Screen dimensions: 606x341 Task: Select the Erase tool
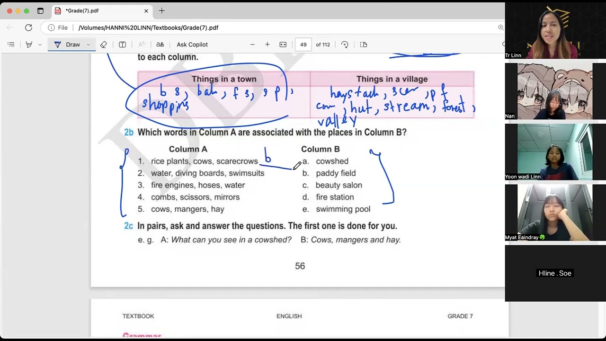click(103, 45)
